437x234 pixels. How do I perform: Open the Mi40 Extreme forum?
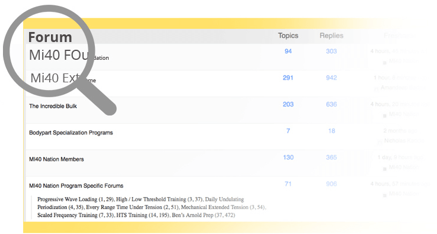tap(63, 78)
